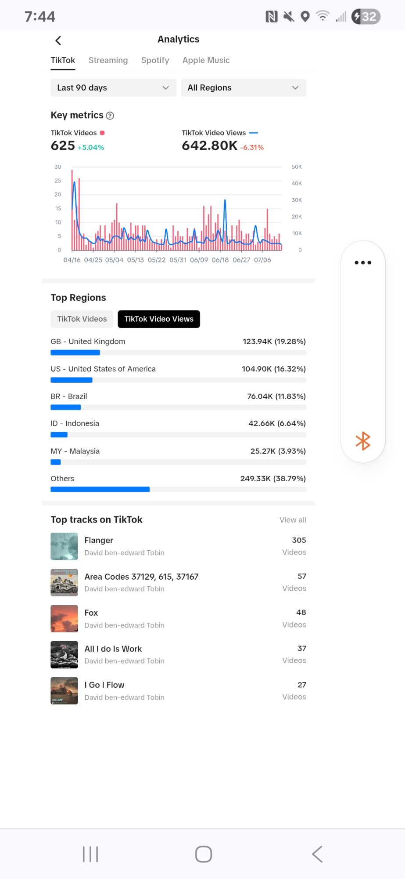The image size is (405, 879).
Task: Select the TikTok Video Views toggle
Action: [x=159, y=319]
